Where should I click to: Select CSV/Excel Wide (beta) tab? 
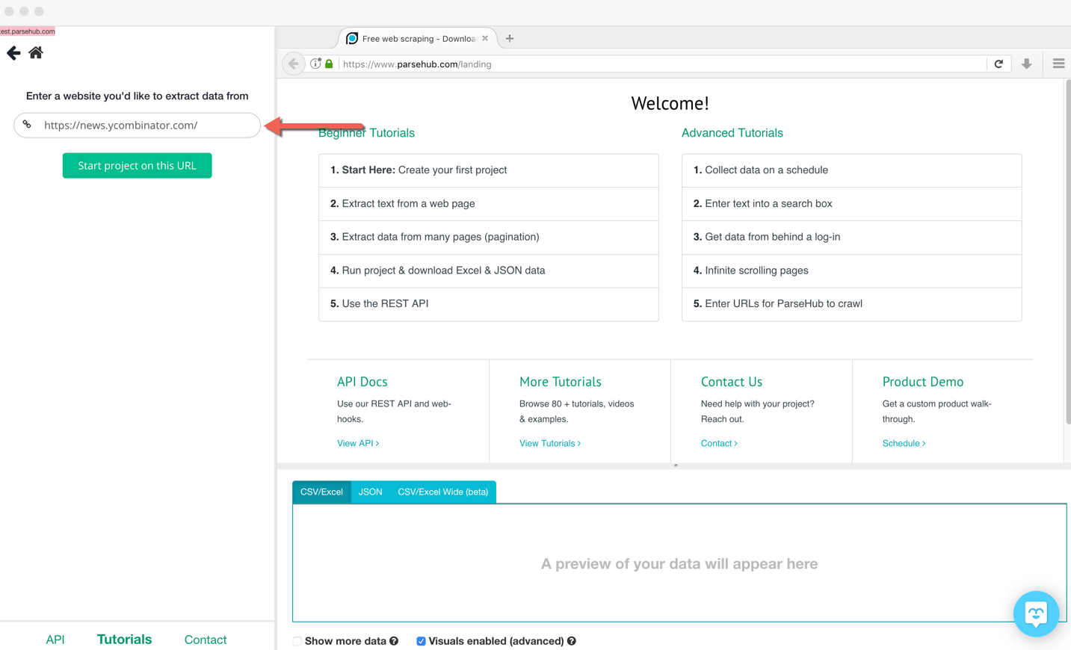click(442, 492)
